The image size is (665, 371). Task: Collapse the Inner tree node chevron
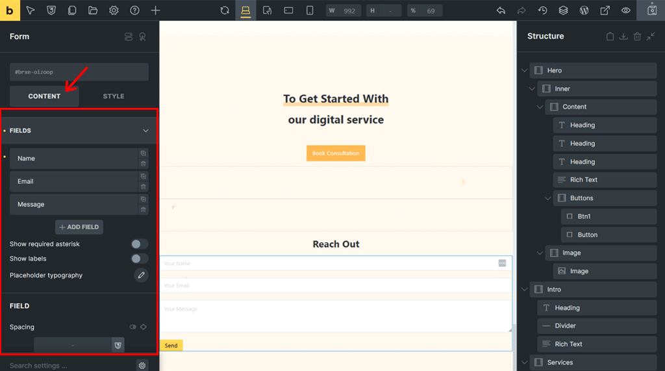coord(533,89)
